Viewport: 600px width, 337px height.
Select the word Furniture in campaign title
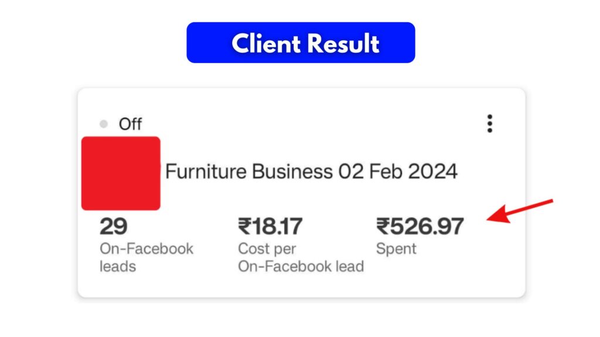tap(206, 172)
